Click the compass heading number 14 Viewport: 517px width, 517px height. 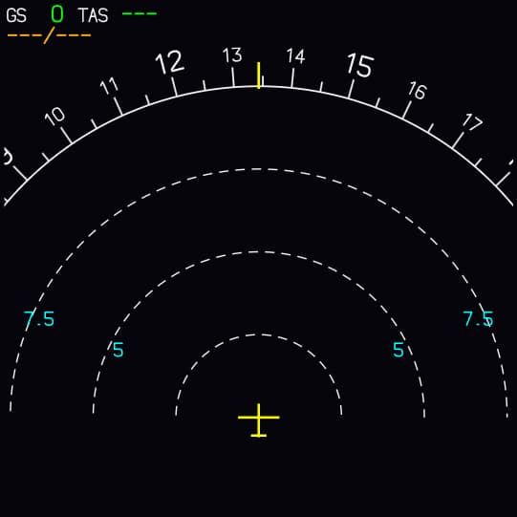[295, 56]
